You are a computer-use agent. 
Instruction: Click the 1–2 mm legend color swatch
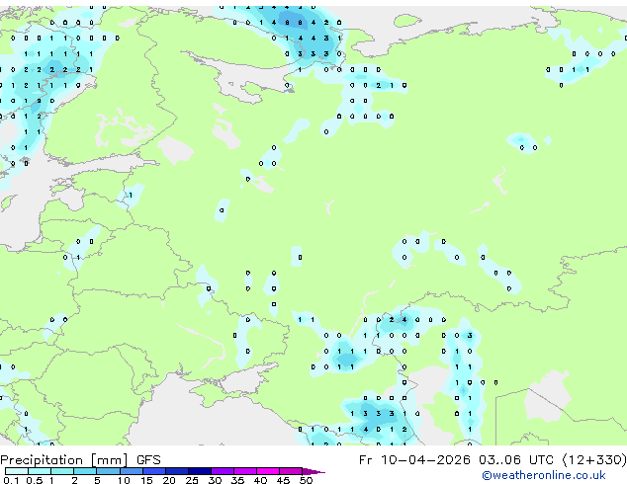point(62,471)
